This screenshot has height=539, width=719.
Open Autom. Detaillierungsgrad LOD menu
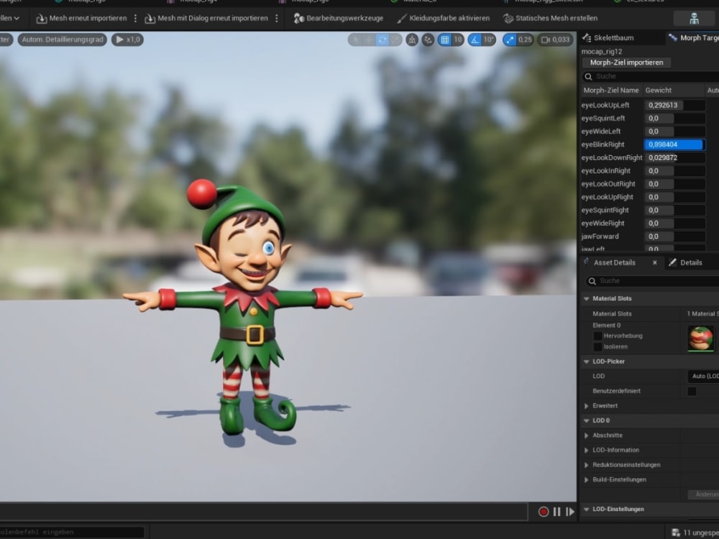(63, 40)
